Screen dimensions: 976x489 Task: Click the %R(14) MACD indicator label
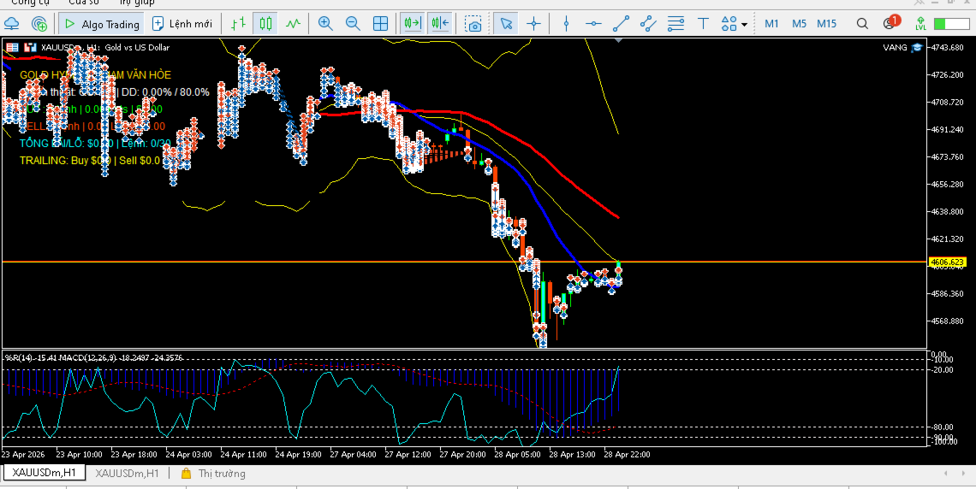(x=94, y=357)
